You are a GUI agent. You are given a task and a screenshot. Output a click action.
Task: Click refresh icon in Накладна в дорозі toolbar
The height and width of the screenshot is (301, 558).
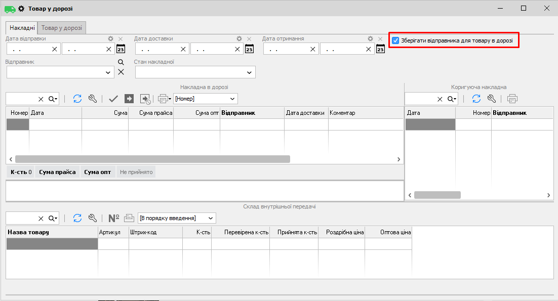pos(77,99)
